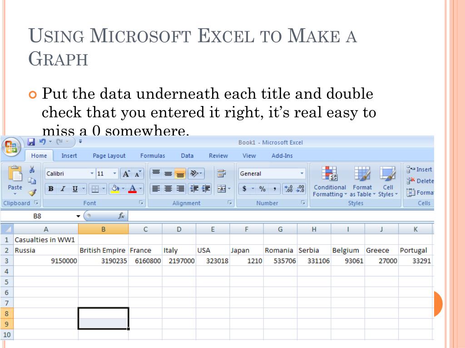Decrease indent
The width and height of the screenshot is (465, 348).
point(194,188)
